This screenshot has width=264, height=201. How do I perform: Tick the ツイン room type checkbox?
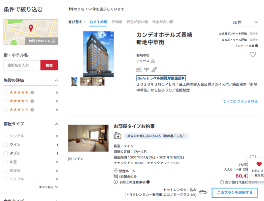tap(6, 145)
